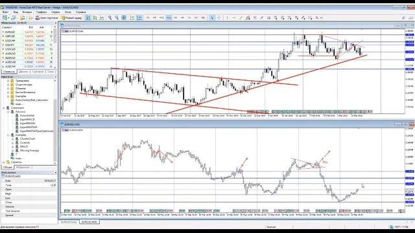
Task: Select GBPUSD row in Market Watch
Action: [27, 36]
